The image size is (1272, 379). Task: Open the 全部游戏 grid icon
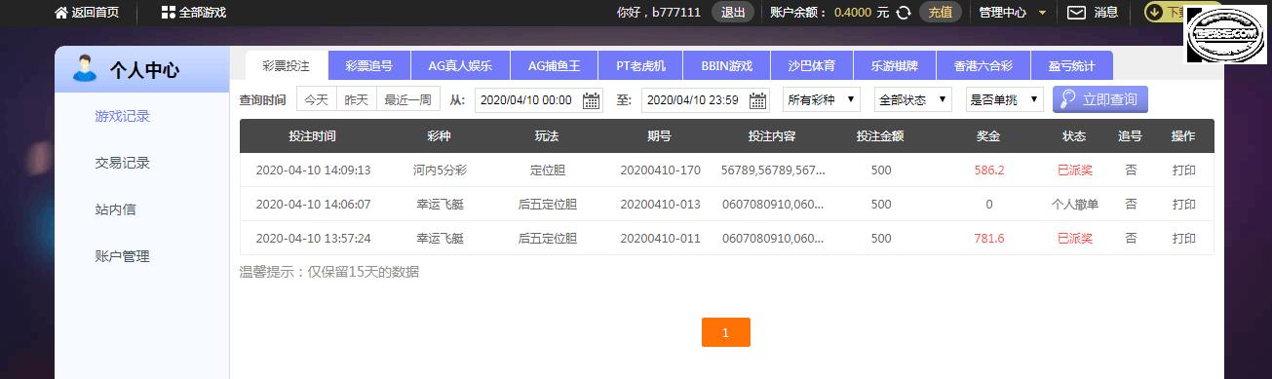168,13
